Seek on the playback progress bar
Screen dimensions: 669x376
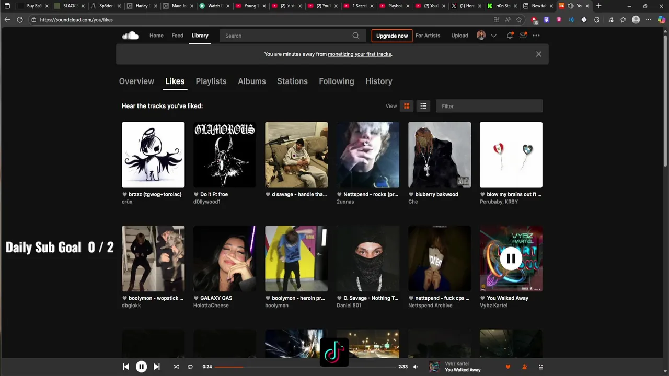point(305,367)
